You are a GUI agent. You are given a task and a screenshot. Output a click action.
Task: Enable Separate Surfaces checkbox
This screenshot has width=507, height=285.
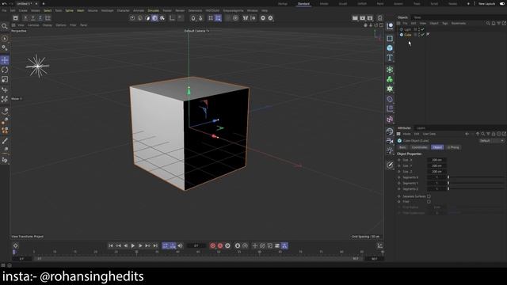(x=429, y=196)
